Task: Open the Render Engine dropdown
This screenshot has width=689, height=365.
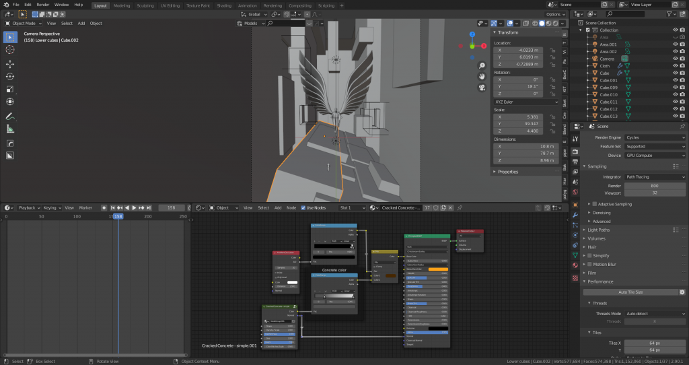Action: click(655, 137)
